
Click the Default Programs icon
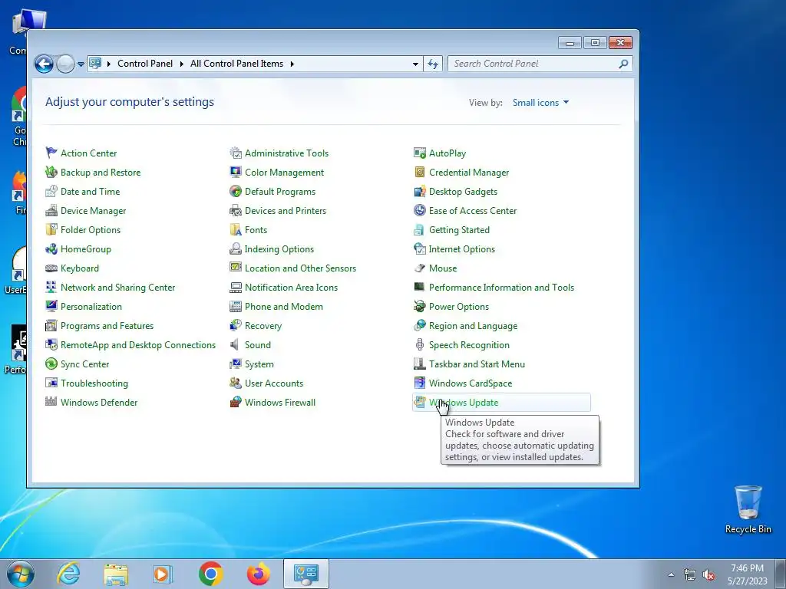(236, 191)
